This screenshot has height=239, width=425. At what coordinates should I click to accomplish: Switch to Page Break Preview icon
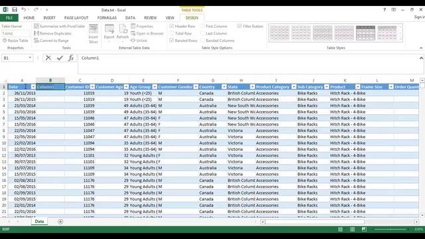click(364, 230)
